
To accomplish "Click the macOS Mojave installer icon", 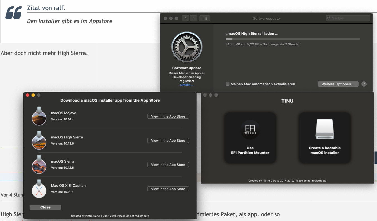I will click(x=39, y=116).
